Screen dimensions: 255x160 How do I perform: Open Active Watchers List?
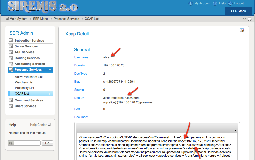(x=29, y=77)
